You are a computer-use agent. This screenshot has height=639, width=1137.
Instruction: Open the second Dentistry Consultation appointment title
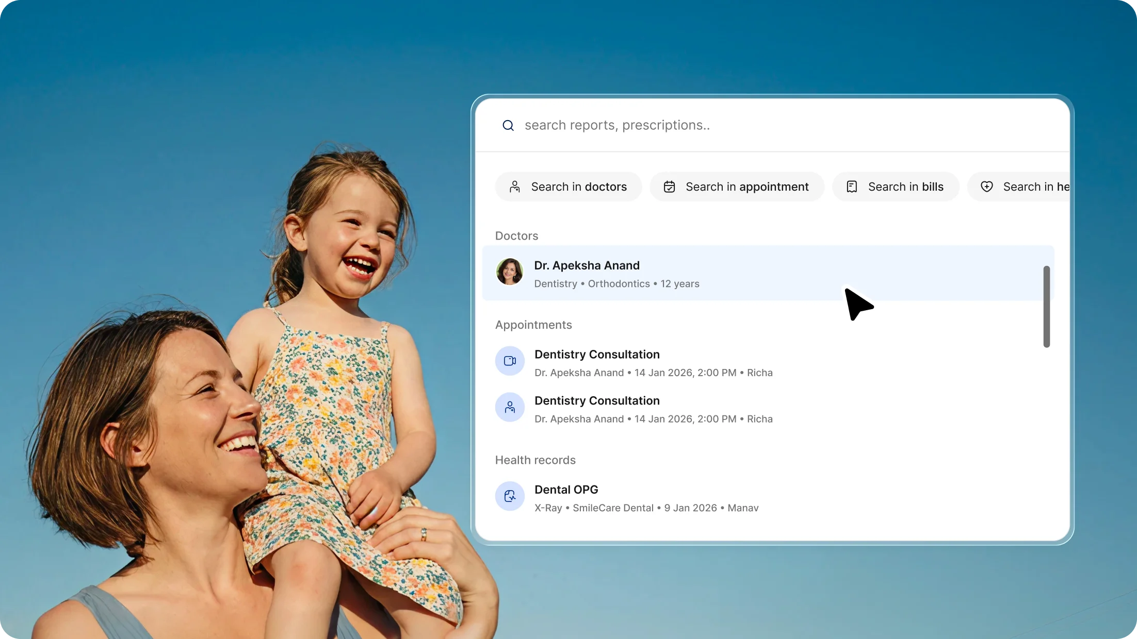point(597,401)
